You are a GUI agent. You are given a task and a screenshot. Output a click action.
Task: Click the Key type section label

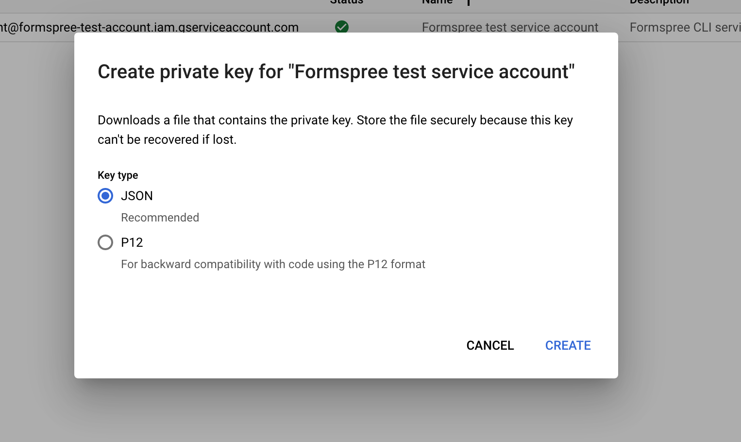[x=118, y=175]
